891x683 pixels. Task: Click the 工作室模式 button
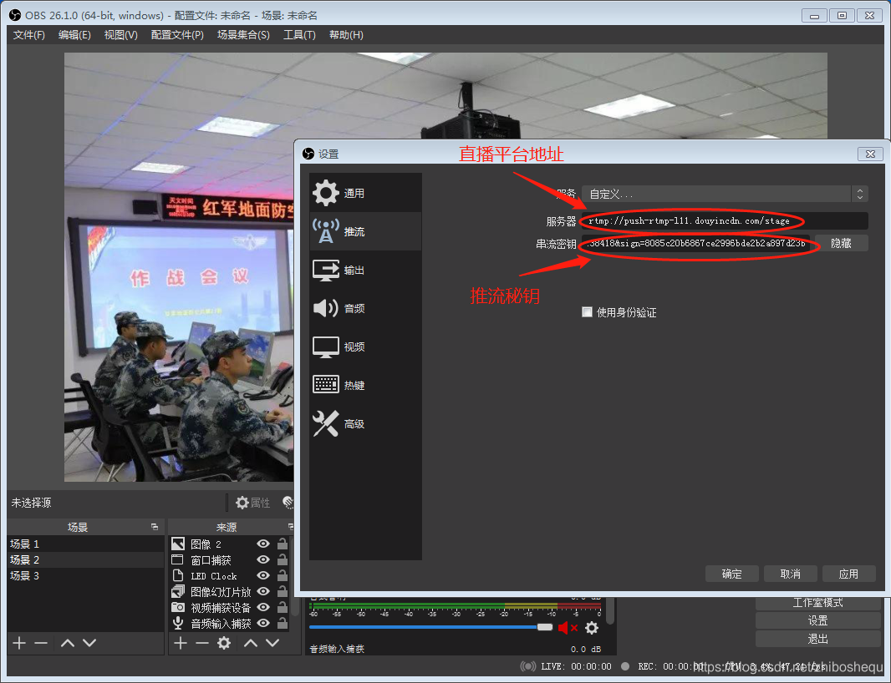817,602
